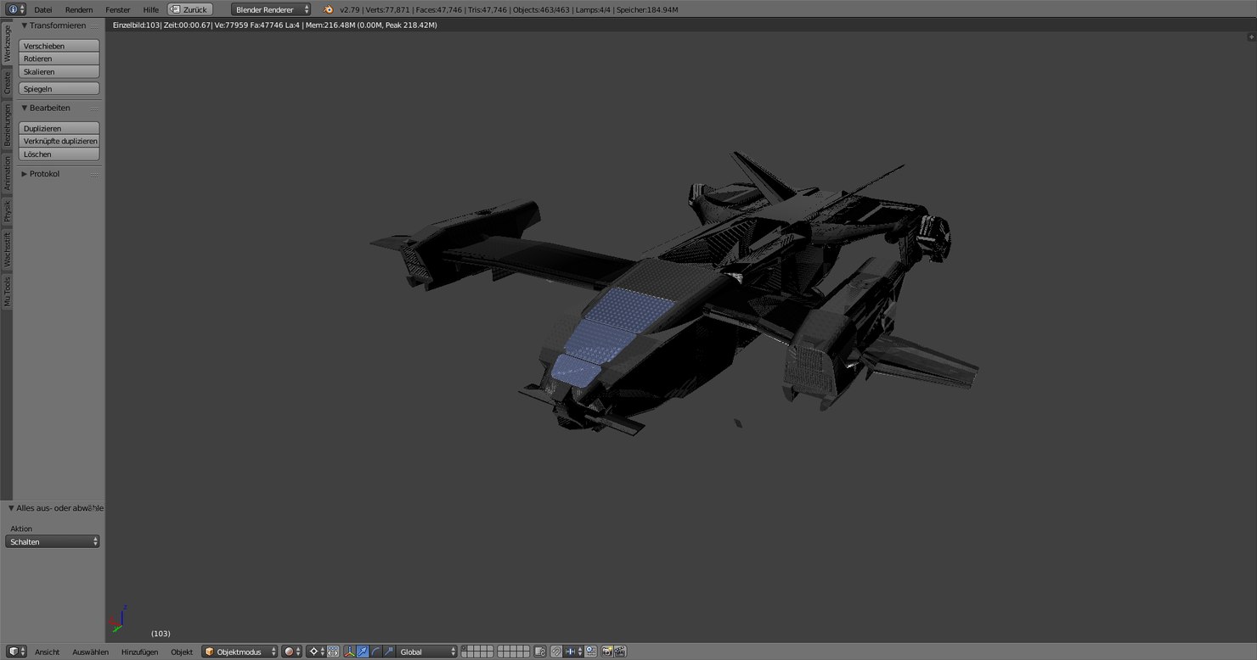Open the Objektmodus mode dropdown
The width and height of the screenshot is (1257, 660).
tap(239, 652)
